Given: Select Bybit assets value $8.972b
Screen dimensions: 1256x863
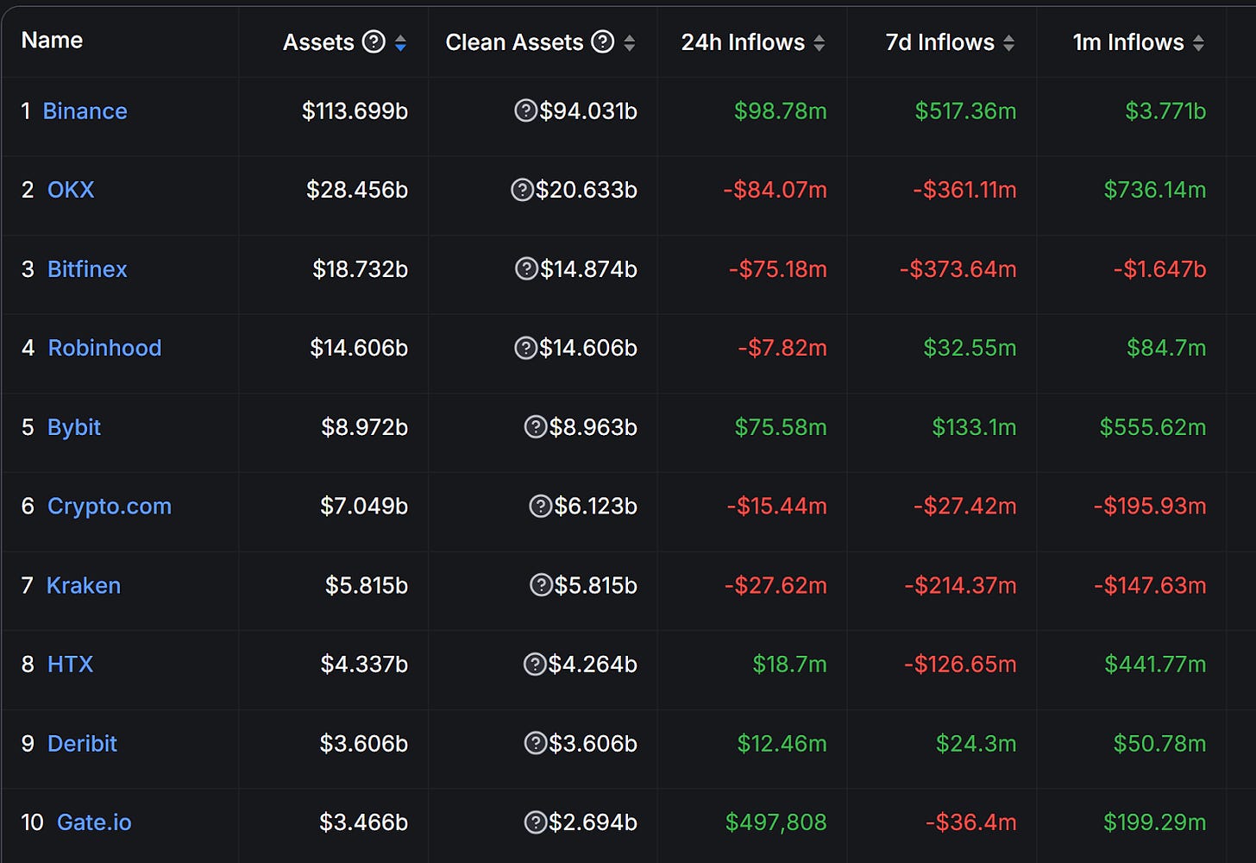Looking at the screenshot, I should (x=364, y=427).
